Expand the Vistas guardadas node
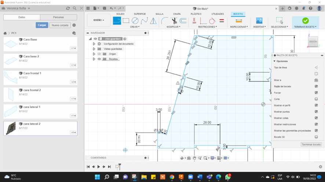The image size is (325, 182). tap(94, 49)
